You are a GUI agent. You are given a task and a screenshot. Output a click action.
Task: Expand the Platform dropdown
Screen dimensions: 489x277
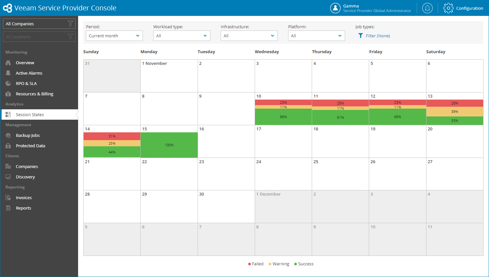[317, 36]
